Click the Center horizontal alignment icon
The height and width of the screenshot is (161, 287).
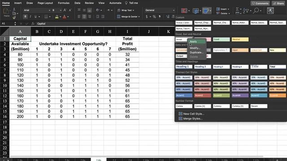point(84,17)
